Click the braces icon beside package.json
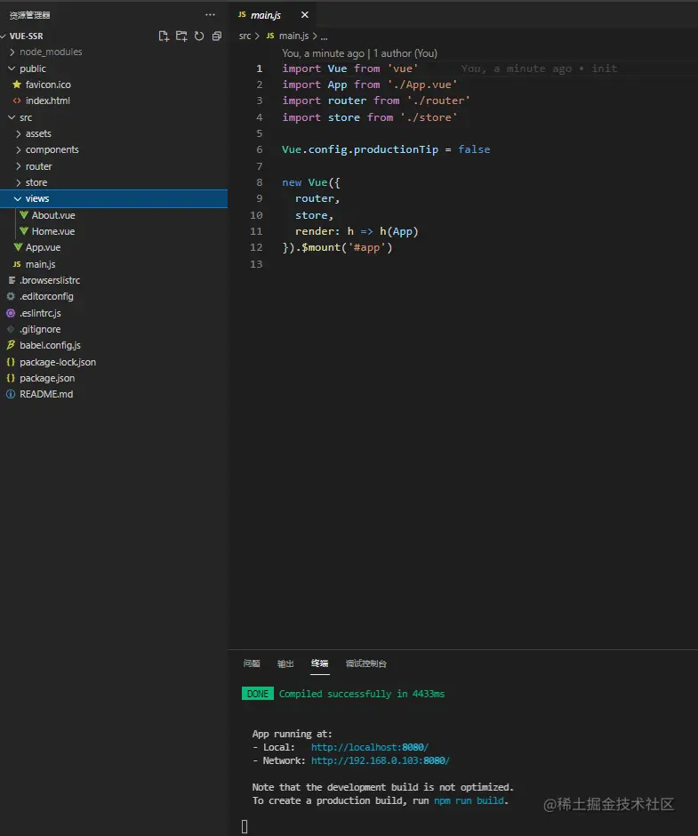The width and height of the screenshot is (698, 836). click(x=10, y=378)
